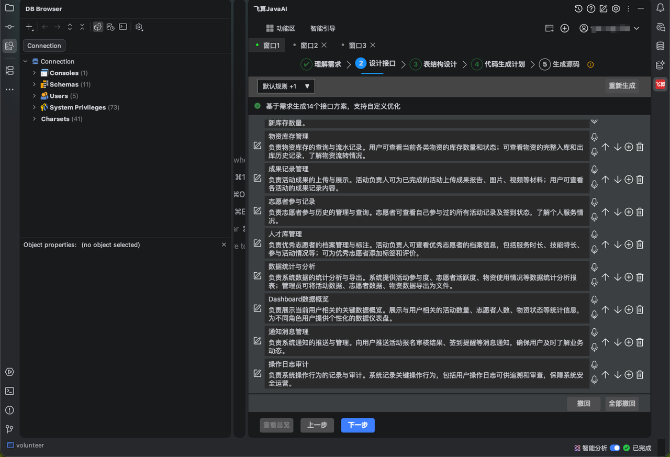The image size is (670, 457).
Task: Expand the Consoles tree node
Action: click(35, 73)
